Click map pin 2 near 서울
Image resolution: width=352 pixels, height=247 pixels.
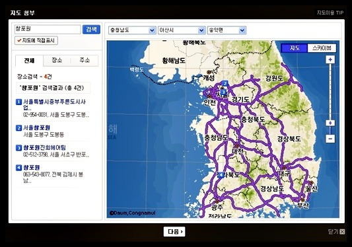pyautogui.click(x=225, y=83)
